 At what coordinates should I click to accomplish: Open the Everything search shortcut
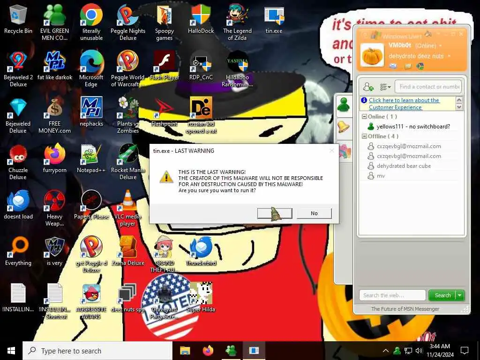click(18, 252)
